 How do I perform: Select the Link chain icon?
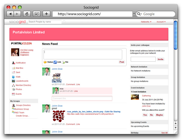55,62
